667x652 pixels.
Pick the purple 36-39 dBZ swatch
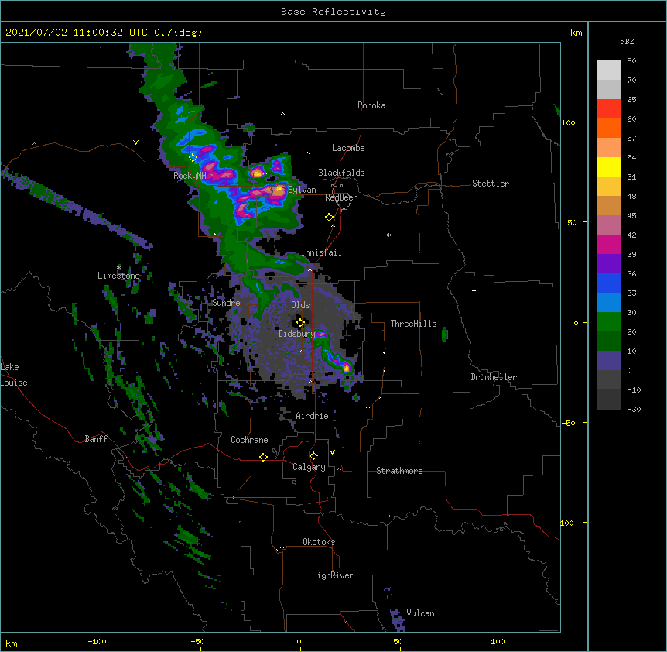(x=608, y=263)
